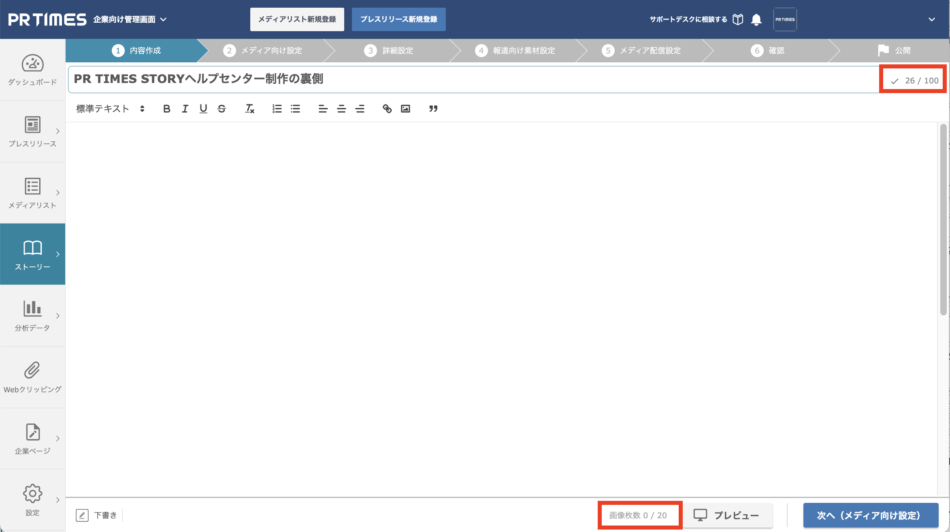Click サポートデスクに相談する link
The image size is (950, 532).
[x=688, y=19]
